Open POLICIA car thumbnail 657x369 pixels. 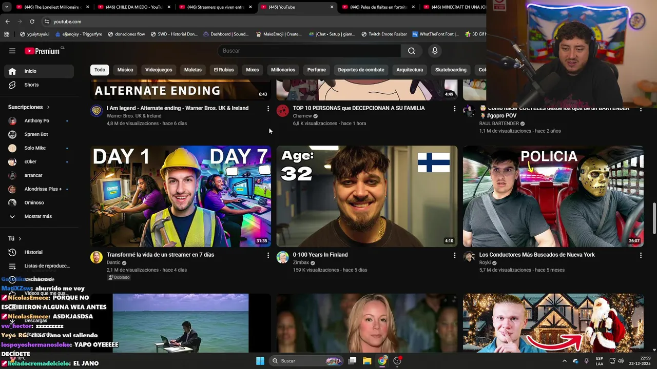click(x=553, y=196)
